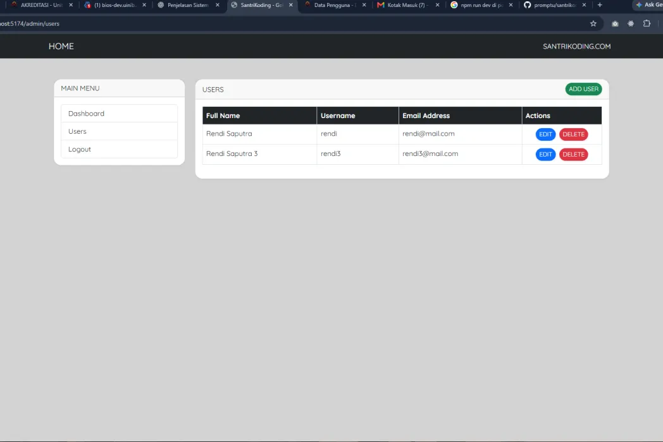Open a new browser tab with plus
This screenshot has height=442, width=663.
click(600, 5)
